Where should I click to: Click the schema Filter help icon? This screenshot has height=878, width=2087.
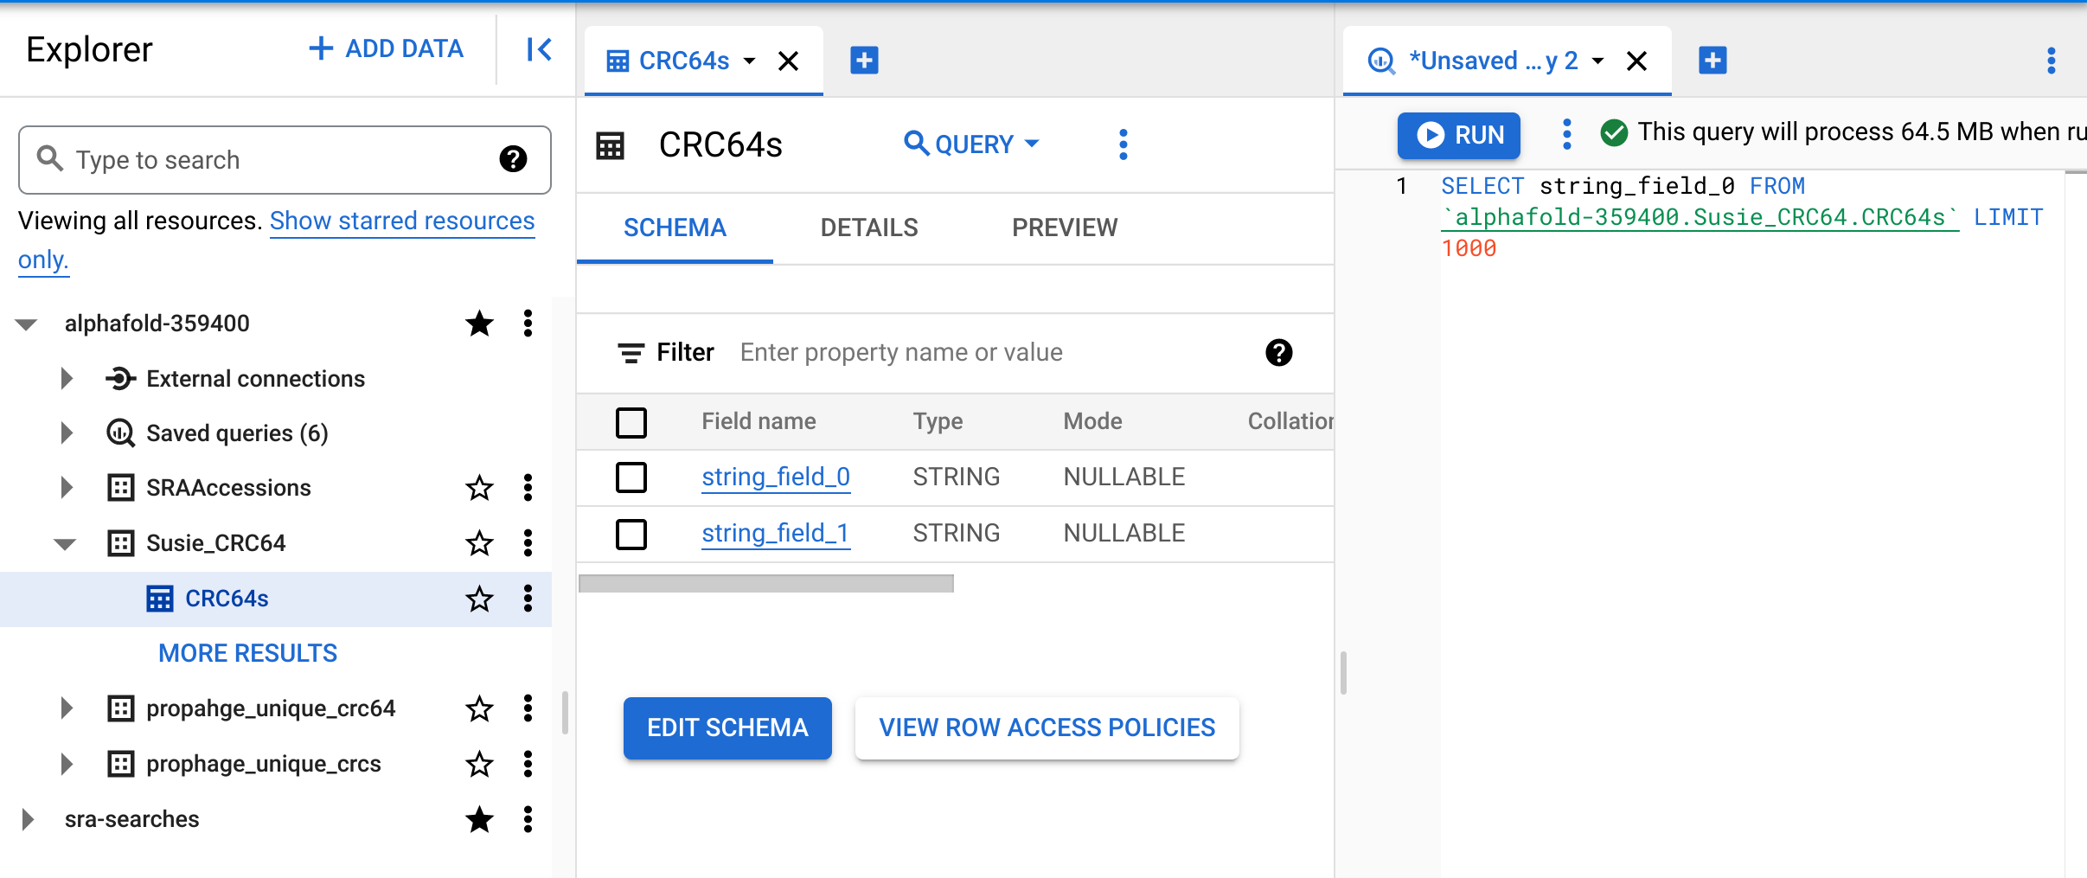(x=1278, y=352)
